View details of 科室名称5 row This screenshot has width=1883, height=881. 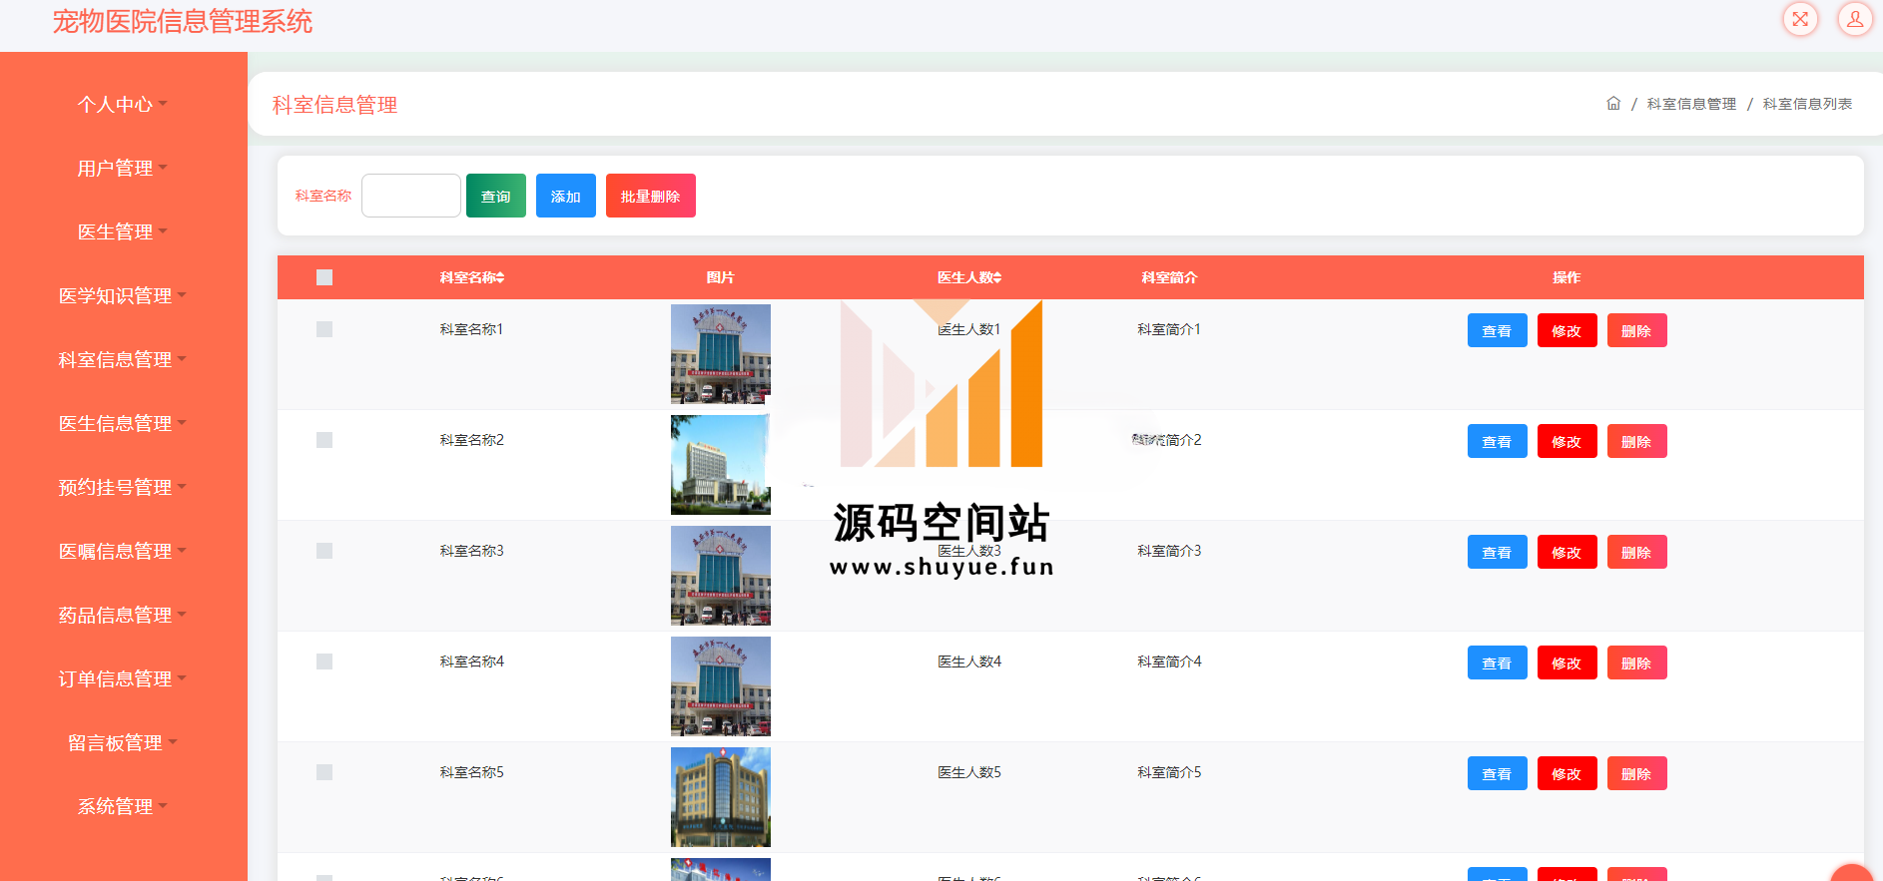[1498, 773]
